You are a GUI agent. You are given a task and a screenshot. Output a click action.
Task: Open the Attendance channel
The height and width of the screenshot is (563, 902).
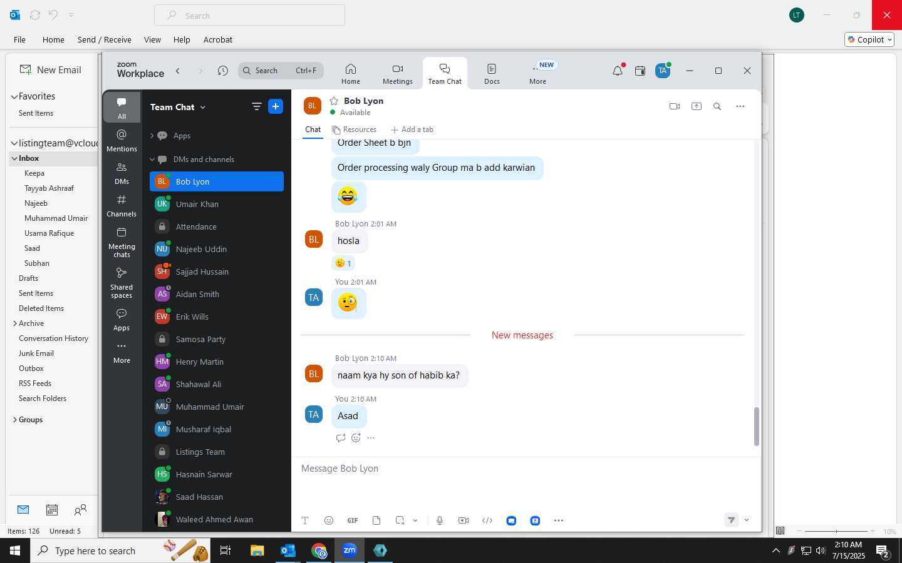[x=217, y=226]
